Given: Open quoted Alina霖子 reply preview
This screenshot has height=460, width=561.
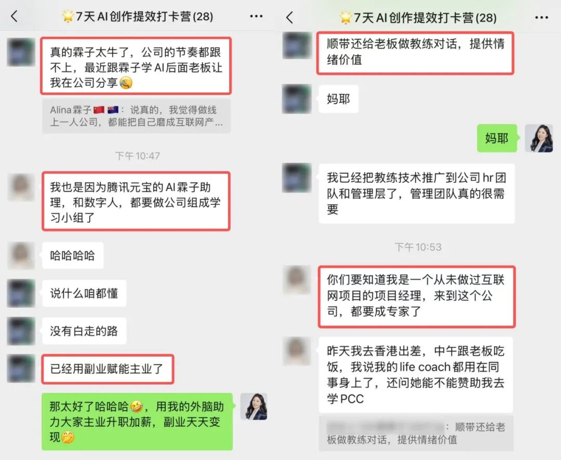Looking at the screenshot, I should coord(136,116).
